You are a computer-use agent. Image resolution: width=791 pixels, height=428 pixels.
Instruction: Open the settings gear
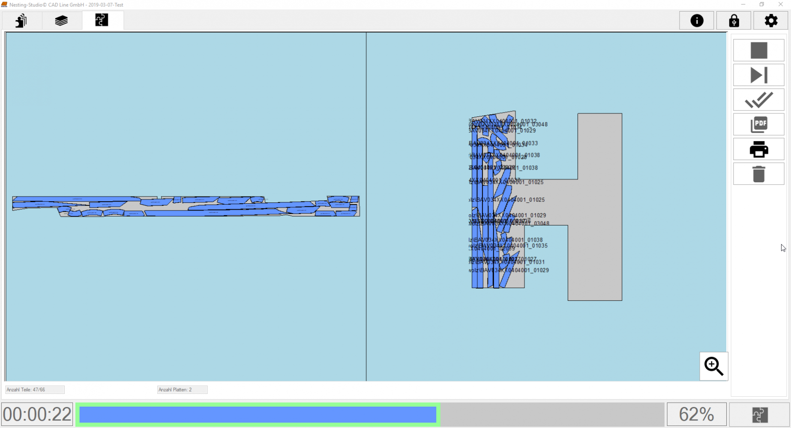[771, 20]
